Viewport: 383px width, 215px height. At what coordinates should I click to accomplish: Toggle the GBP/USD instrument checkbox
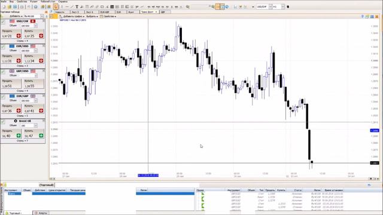(2, 72)
